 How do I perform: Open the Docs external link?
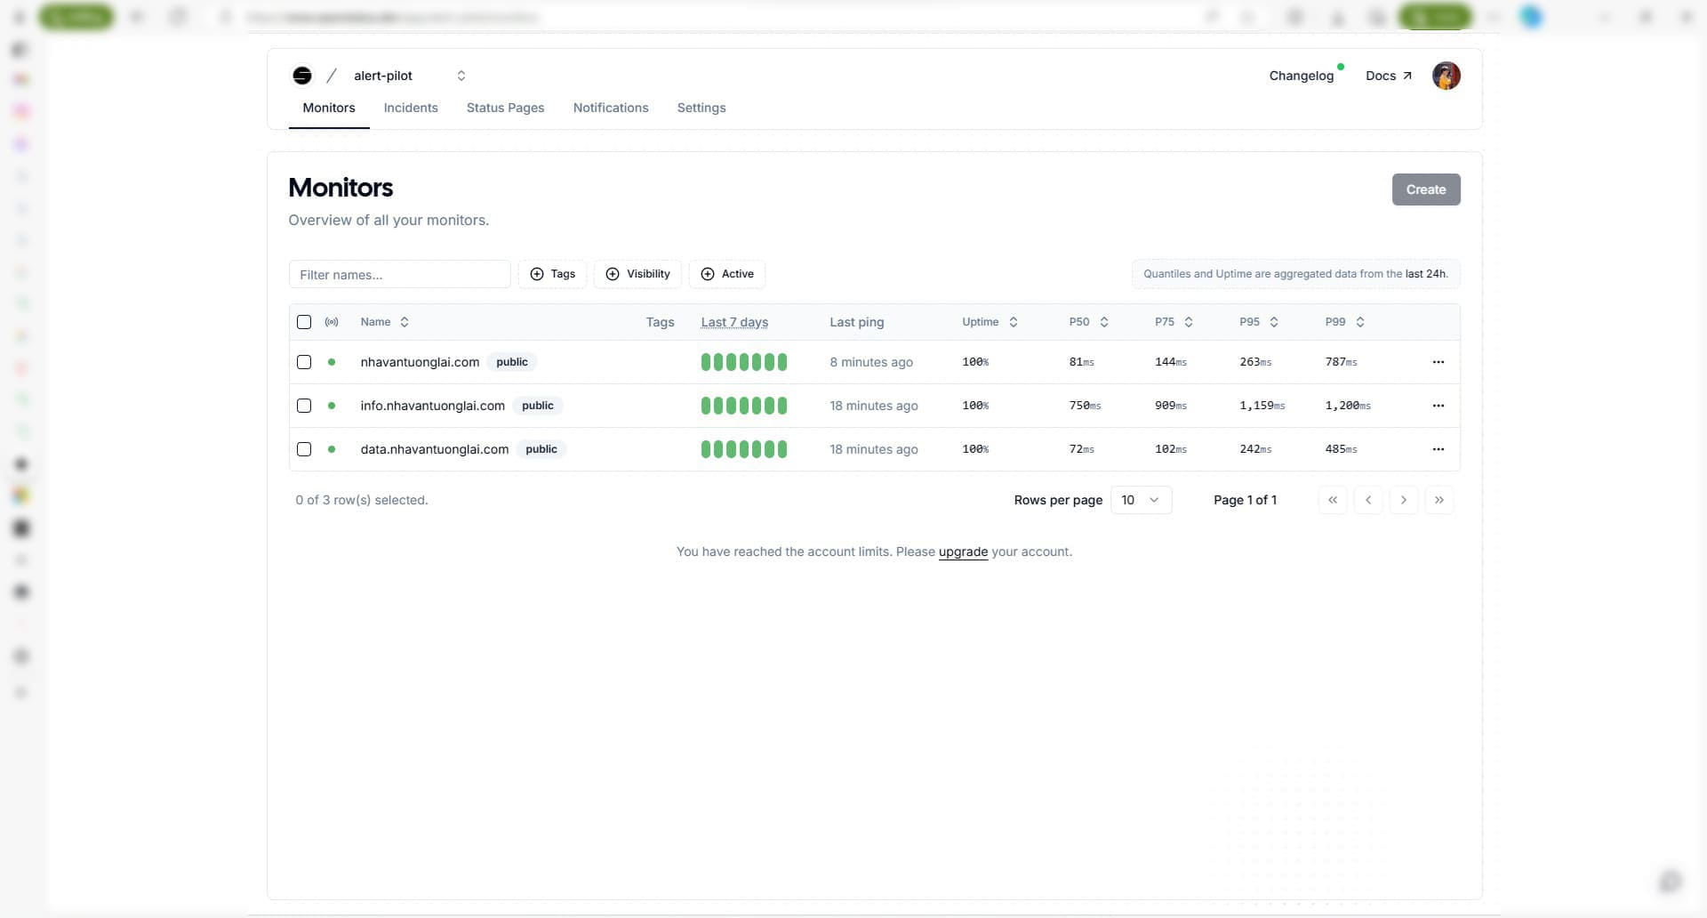pos(1389,76)
